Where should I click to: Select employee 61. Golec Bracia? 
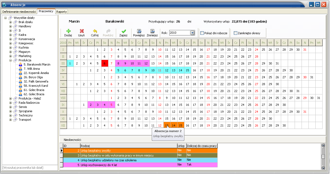[x=34, y=90]
